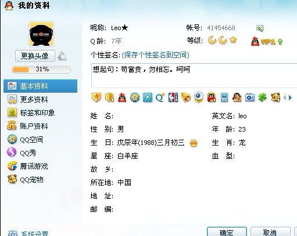This screenshot has width=297, height=236.
Task: Show previous service icons with left arrow
Action: 284,97
